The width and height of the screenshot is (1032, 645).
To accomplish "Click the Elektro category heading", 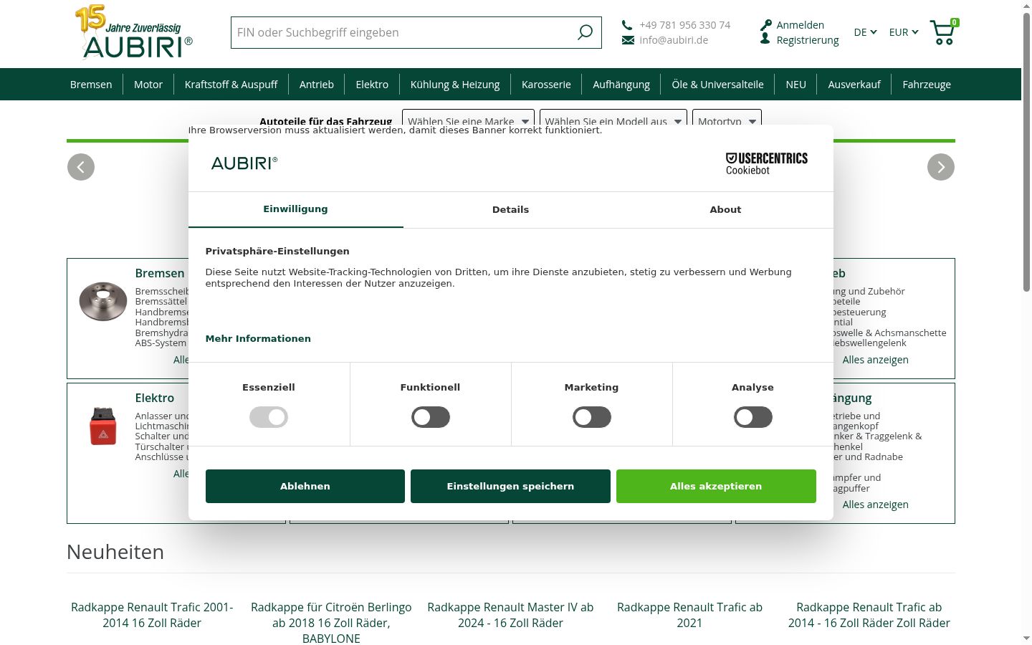I will click(155, 398).
